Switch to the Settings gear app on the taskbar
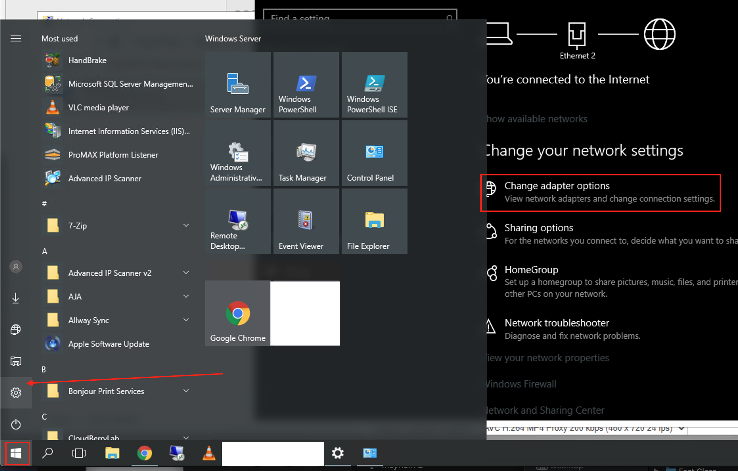This screenshot has width=738, height=471. coord(338,453)
